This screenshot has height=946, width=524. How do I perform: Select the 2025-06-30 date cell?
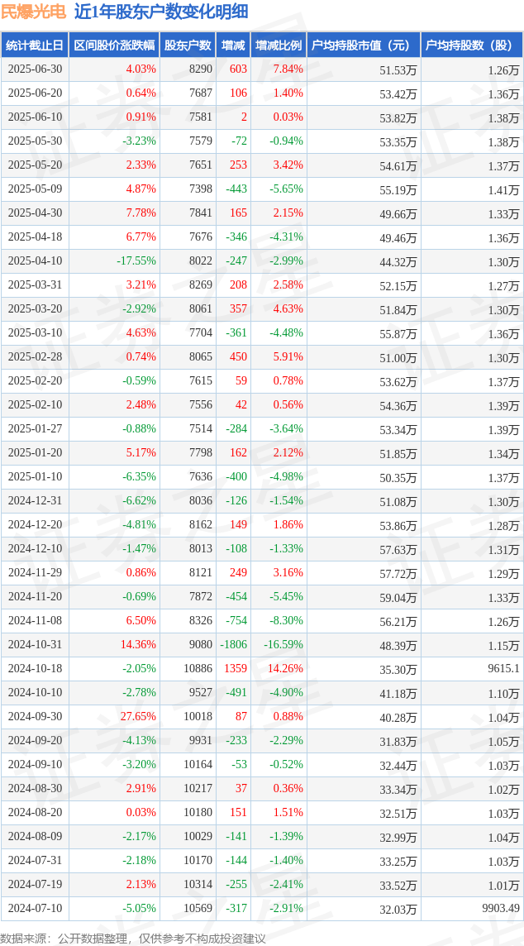[x=35, y=69]
